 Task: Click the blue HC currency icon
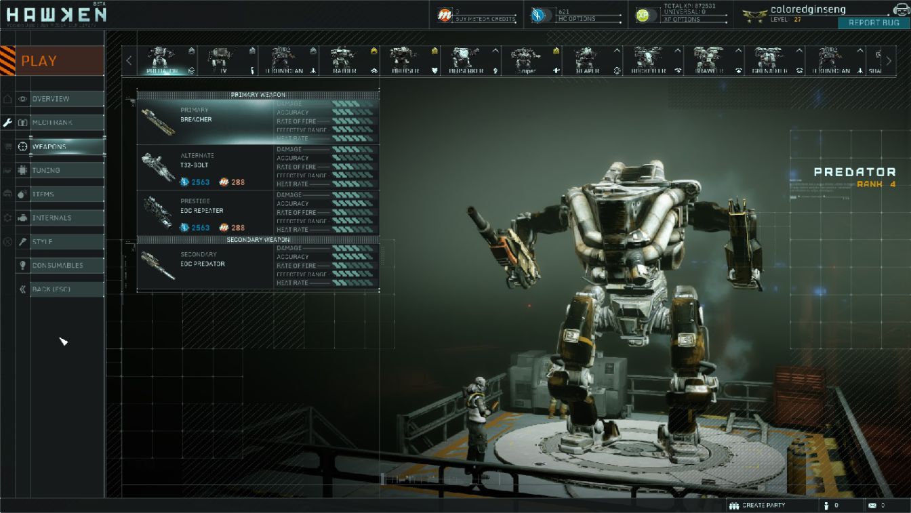click(x=540, y=15)
